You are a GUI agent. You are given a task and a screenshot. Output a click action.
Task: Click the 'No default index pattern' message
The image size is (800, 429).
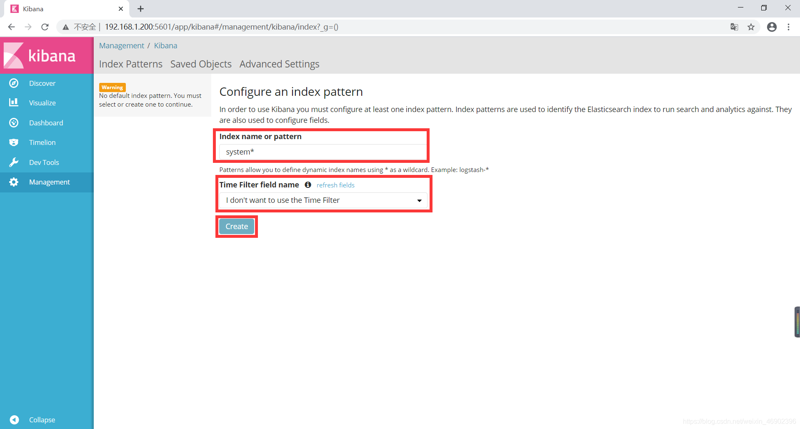point(150,100)
